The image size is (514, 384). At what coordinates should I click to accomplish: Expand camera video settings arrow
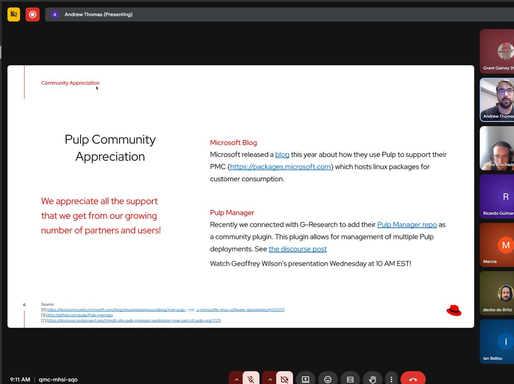click(269, 379)
